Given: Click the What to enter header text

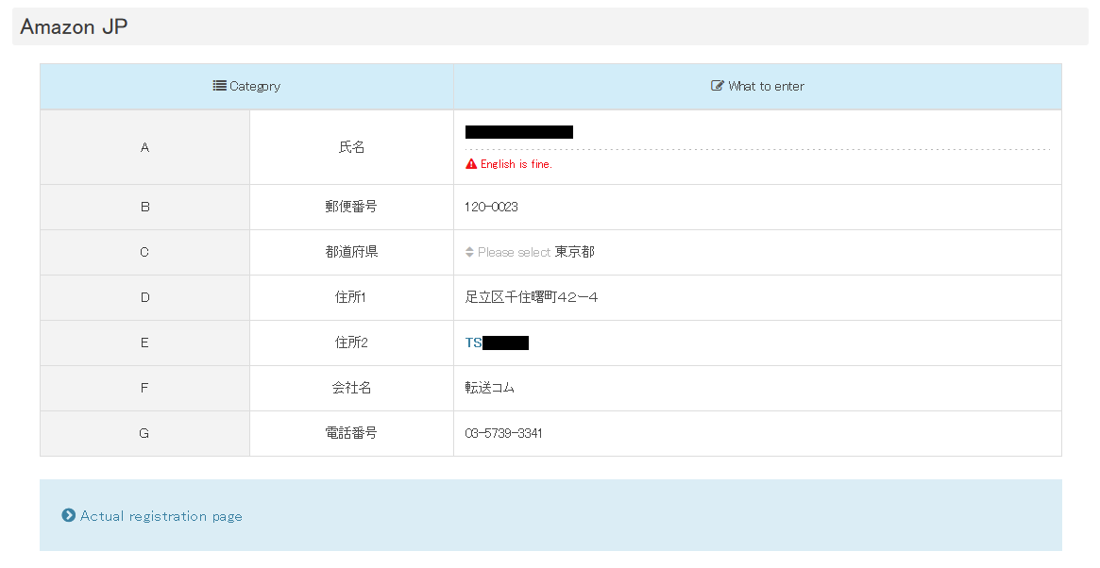Looking at the screenshot, I should (x=766, y=86).
